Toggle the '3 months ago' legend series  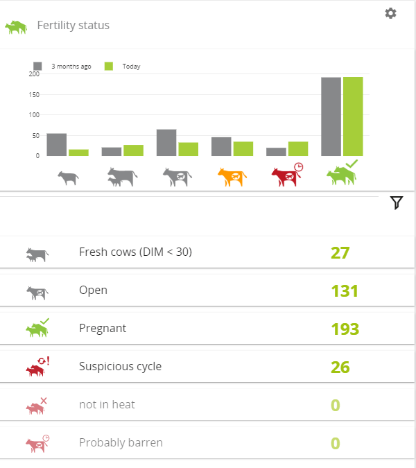tap(62, 67)
